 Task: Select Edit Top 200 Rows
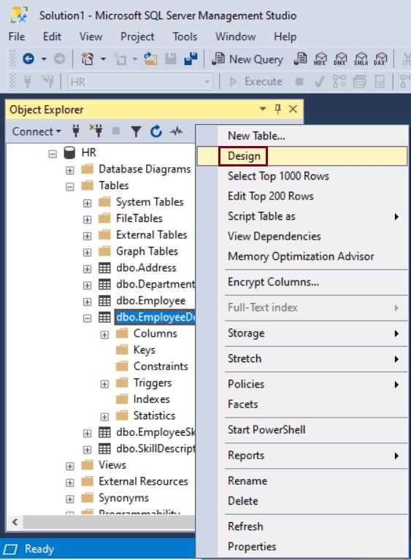(271, 196)
